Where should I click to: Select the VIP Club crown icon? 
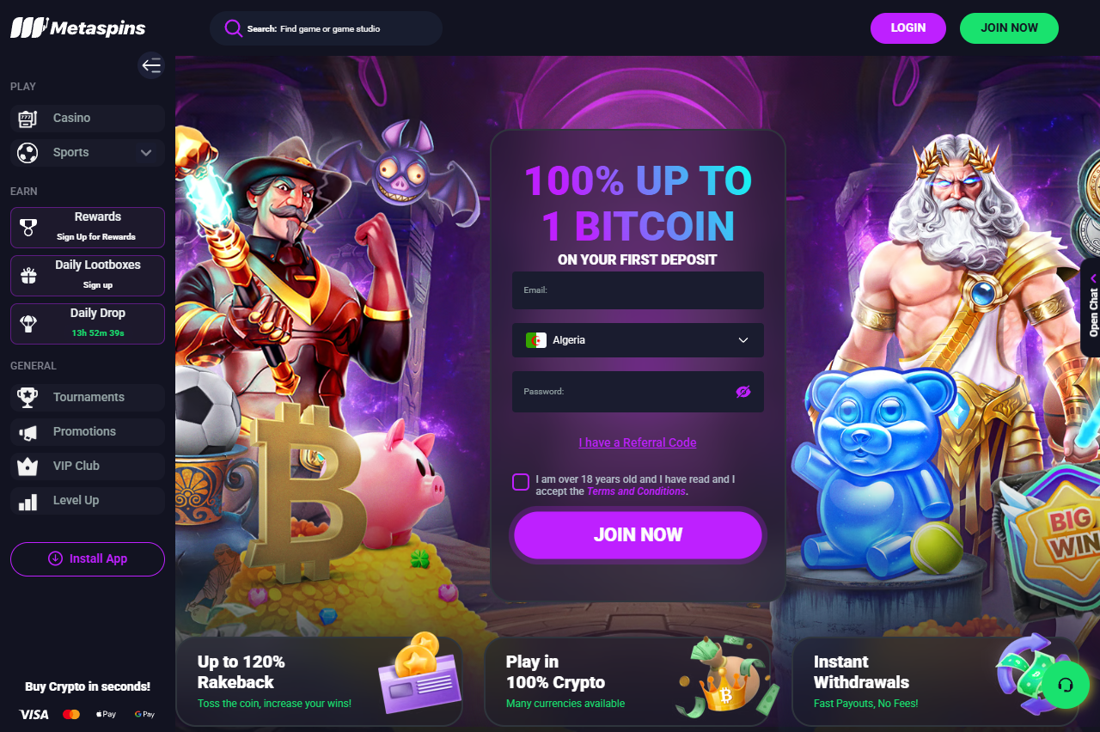(27, 467)
